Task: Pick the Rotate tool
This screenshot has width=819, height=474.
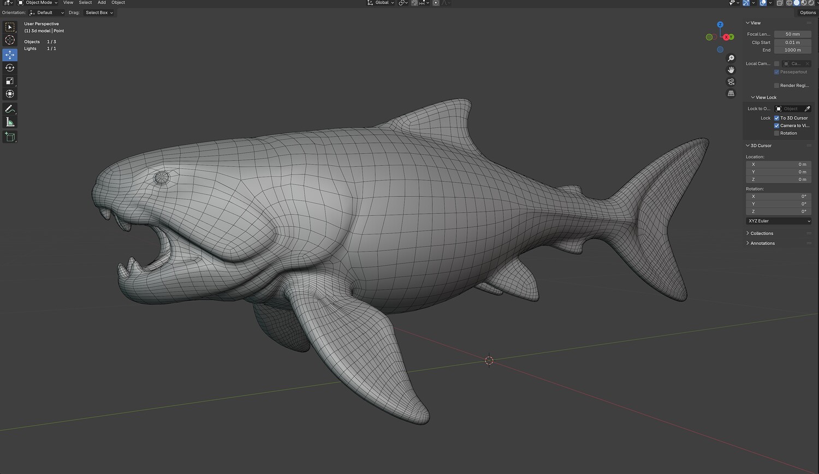Action: [x=10, y=68]
